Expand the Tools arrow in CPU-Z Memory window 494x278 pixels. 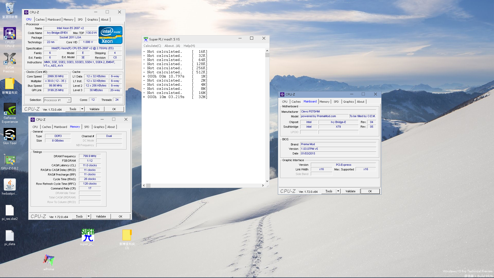click(89, 216)
